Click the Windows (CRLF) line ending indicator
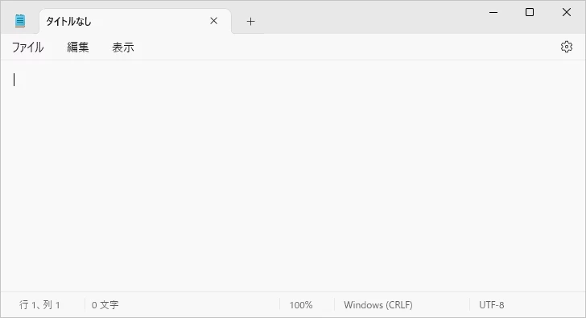 click(378, 305)
